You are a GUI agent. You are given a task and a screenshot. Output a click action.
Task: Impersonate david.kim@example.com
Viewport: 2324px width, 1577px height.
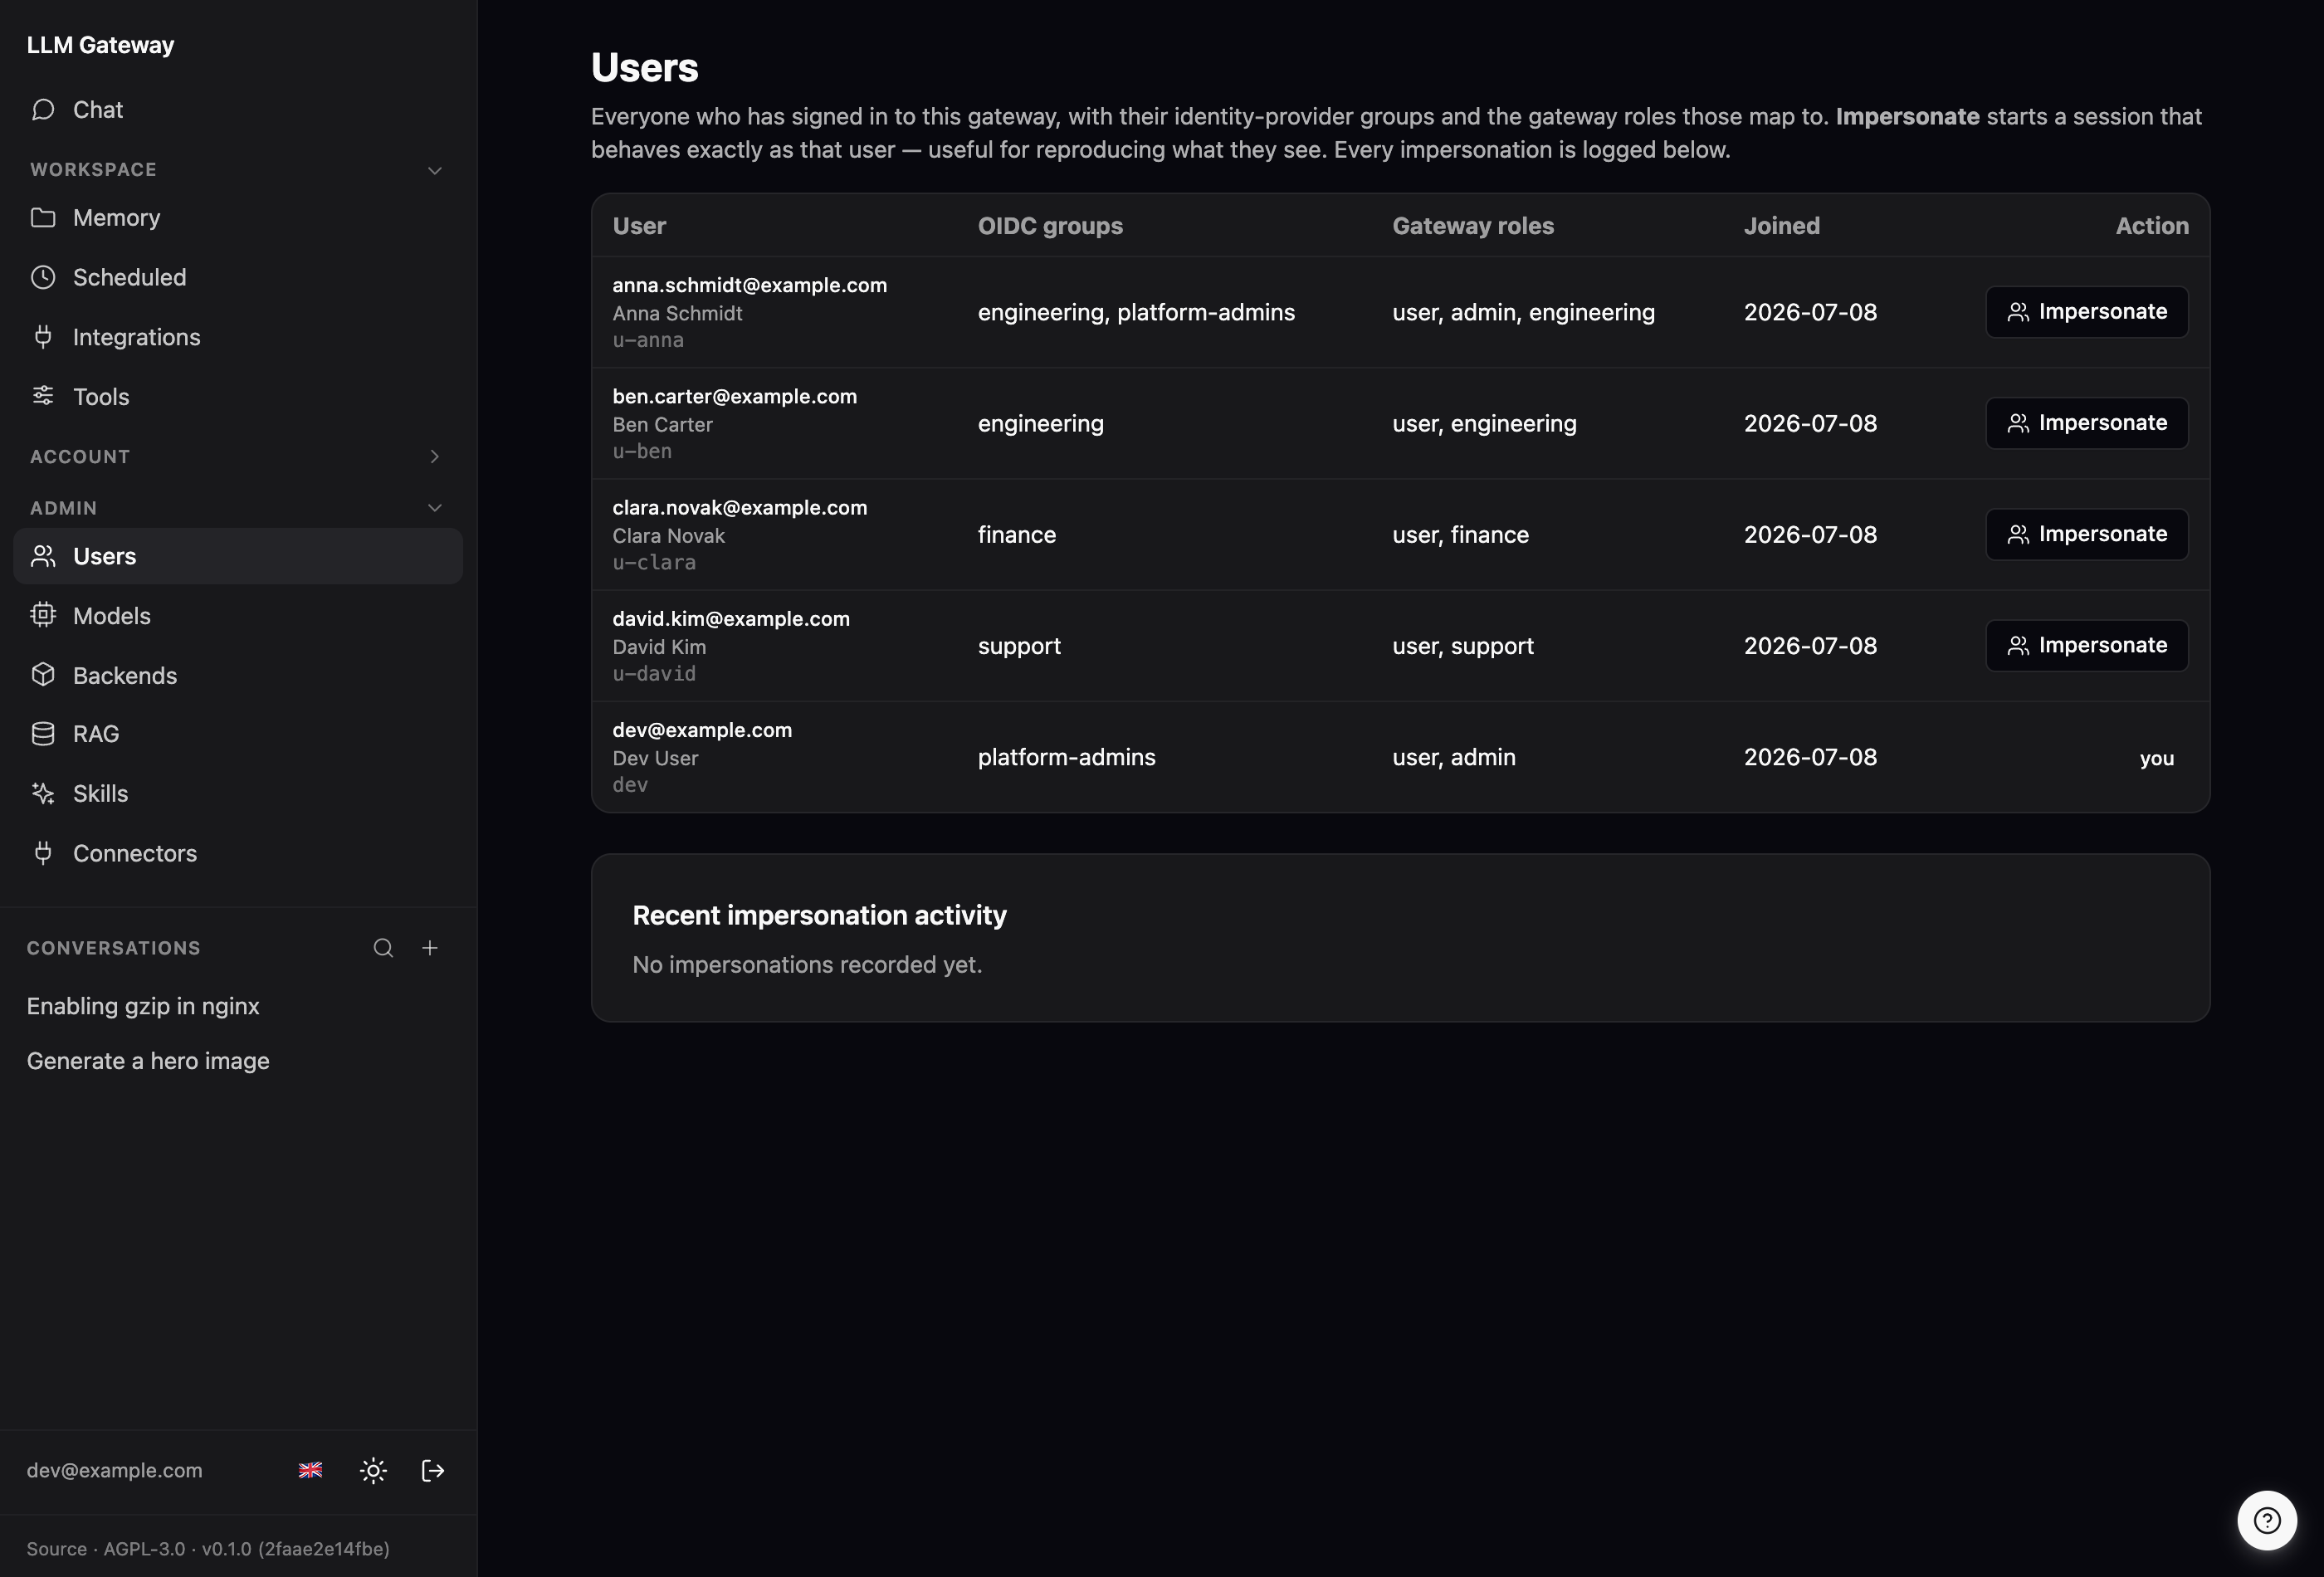pyautogui.click(x=2087, y=645)
